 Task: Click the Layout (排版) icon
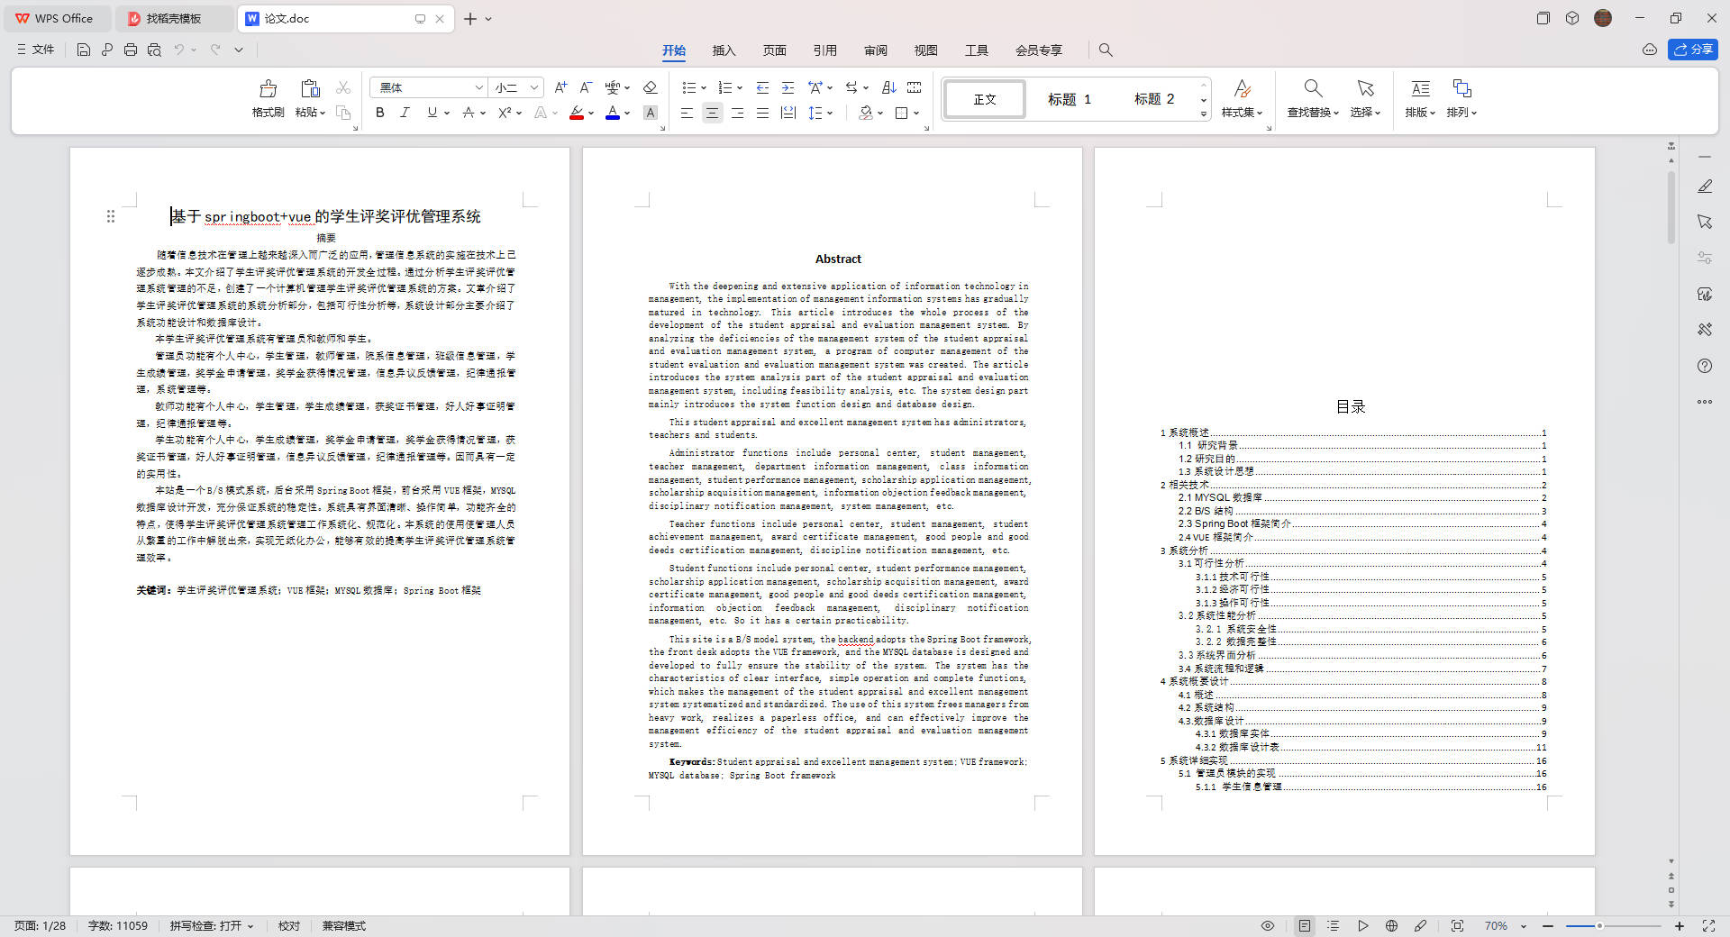1420,88
